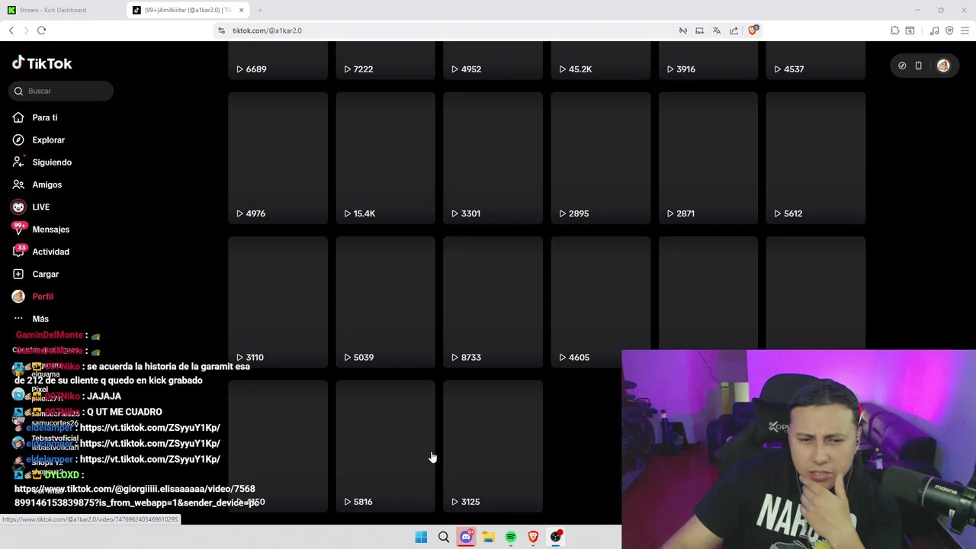Open File Explorer from taskbar
Screen dimensions: 976x549
488,537
